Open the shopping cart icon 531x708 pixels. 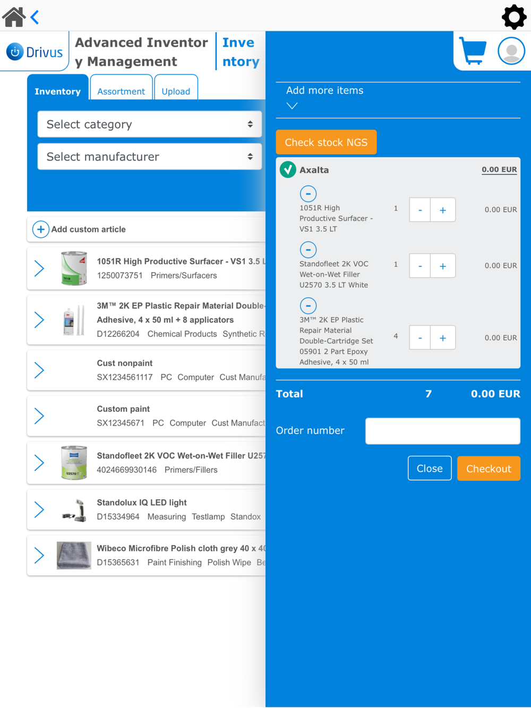[x=473, y=51]
